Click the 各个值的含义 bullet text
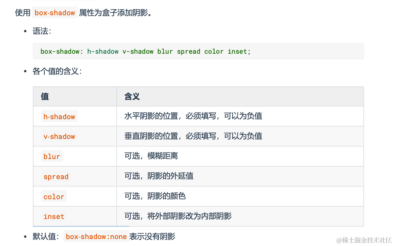 [57, 72]
